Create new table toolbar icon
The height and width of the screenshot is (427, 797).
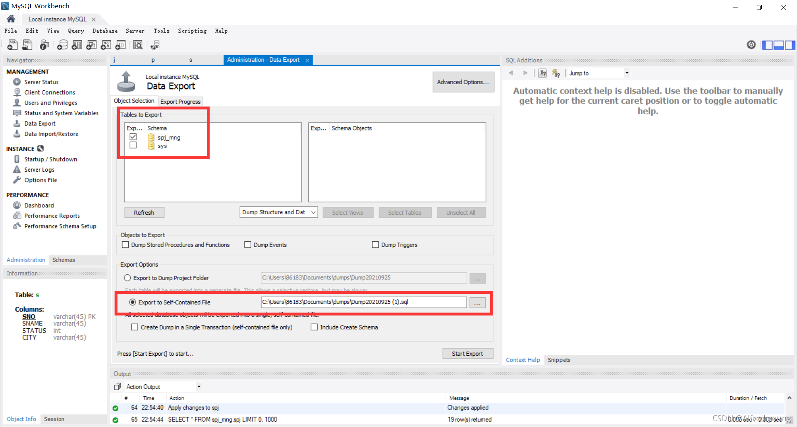pos(77,45)
